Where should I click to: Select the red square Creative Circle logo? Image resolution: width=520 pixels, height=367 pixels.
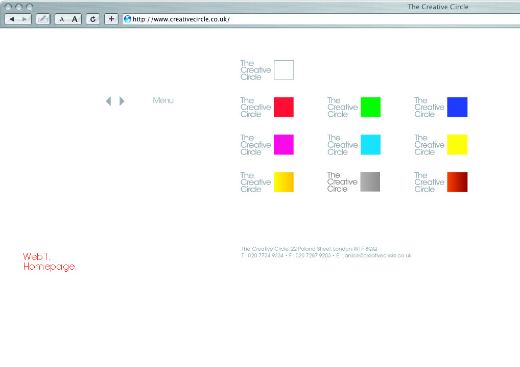click(x=283, y=107)
